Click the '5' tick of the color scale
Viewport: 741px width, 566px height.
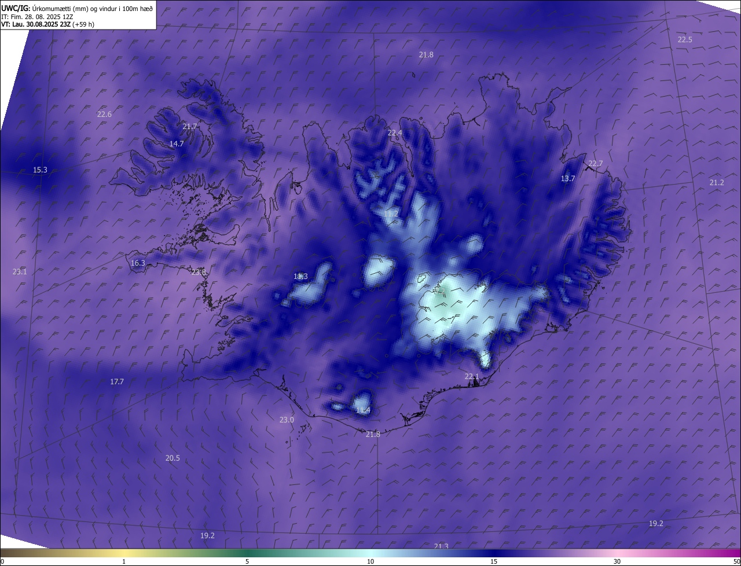click(x=247, y=561)
